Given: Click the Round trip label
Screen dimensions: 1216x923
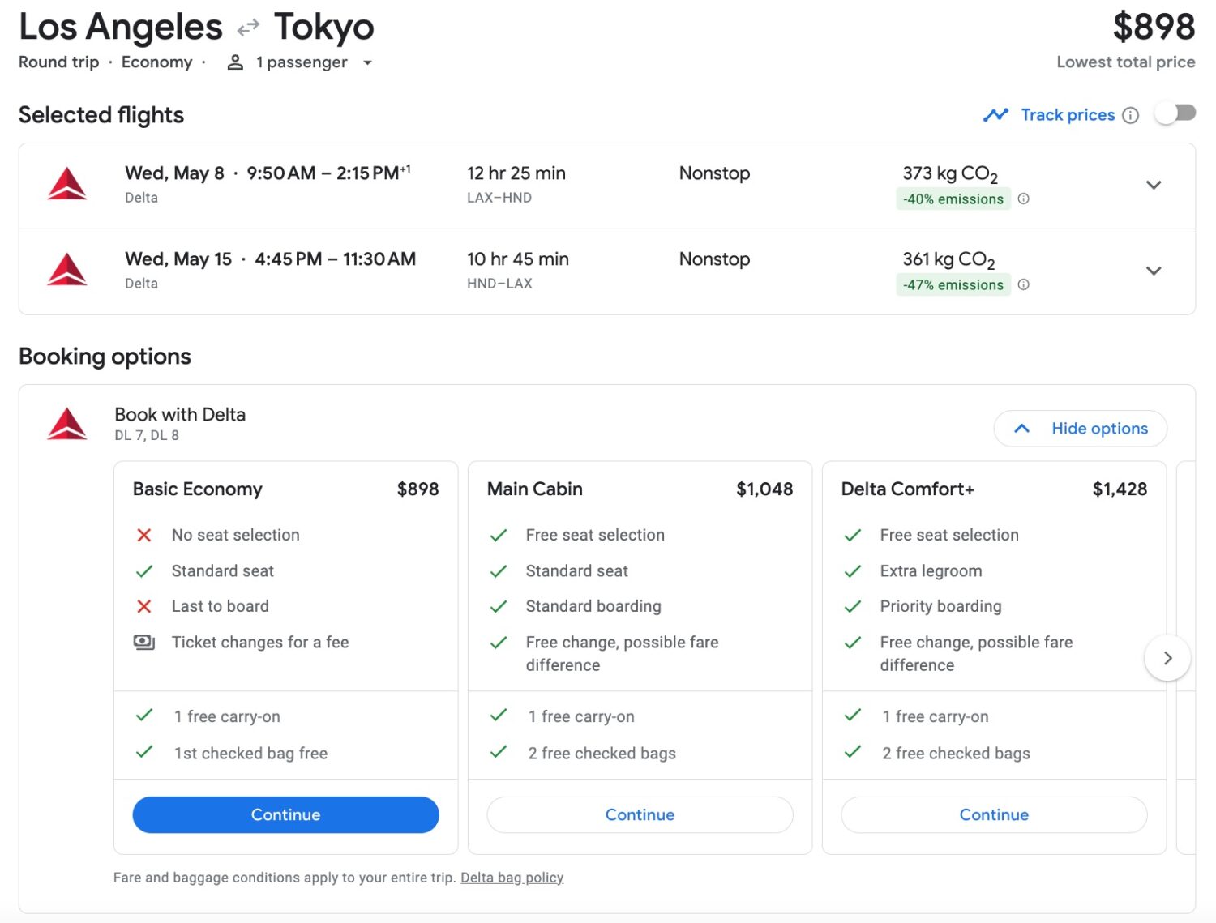Looking at the screenshot, I should (58, 62).
